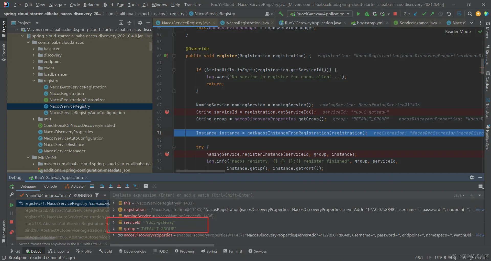Expand the serviceId variable node
491x261 pixels.
click(114, 222)
